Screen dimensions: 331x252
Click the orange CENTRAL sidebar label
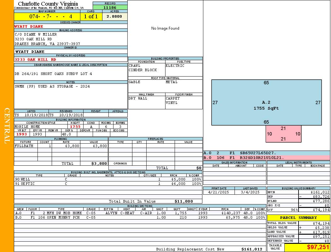pos(7,126)
